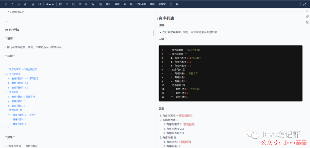Click the '## 有序列表' line in editor
The image size is (310, 148).
click(12, 30)
